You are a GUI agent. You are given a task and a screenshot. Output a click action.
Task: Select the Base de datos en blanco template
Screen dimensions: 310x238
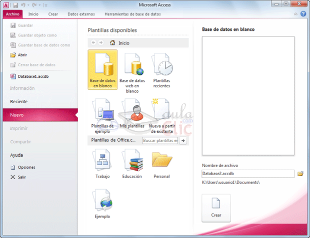[102, 69]
